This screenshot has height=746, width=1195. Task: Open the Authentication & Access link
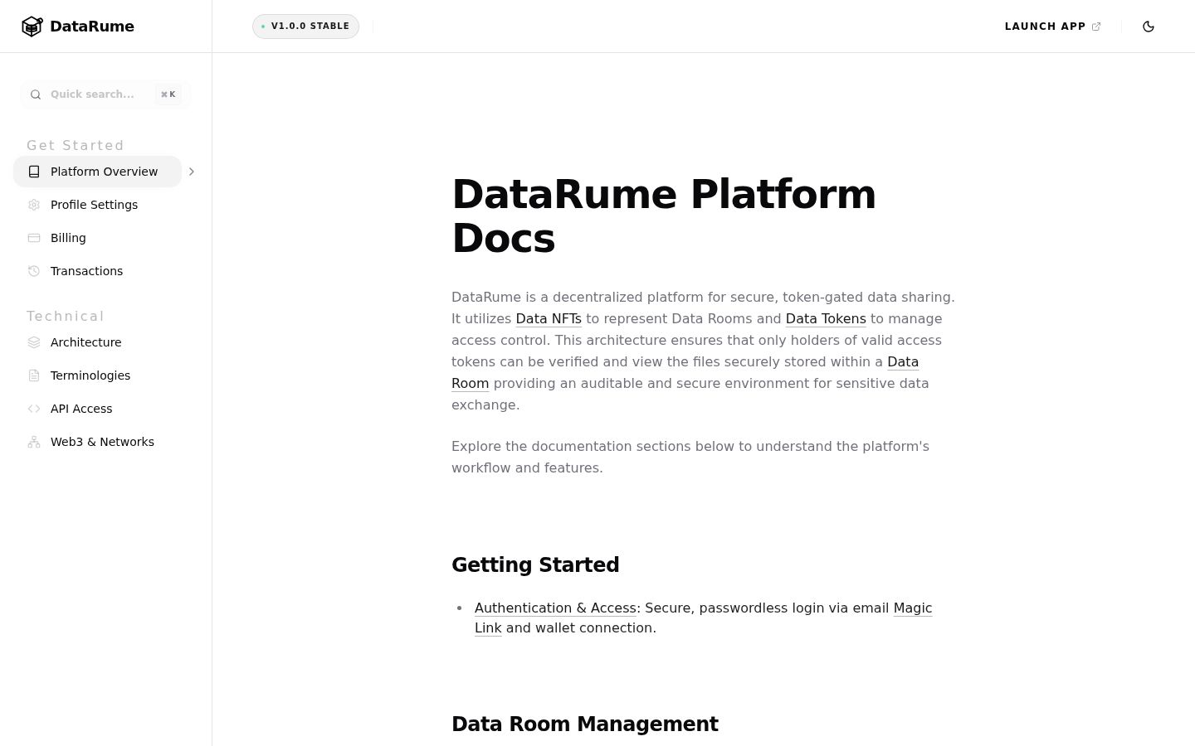555,608
